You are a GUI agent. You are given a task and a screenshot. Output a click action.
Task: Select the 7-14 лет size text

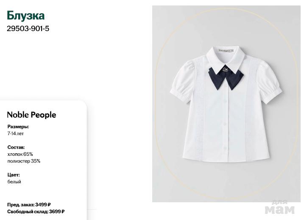pyautogui.click(x=16, y=133)
